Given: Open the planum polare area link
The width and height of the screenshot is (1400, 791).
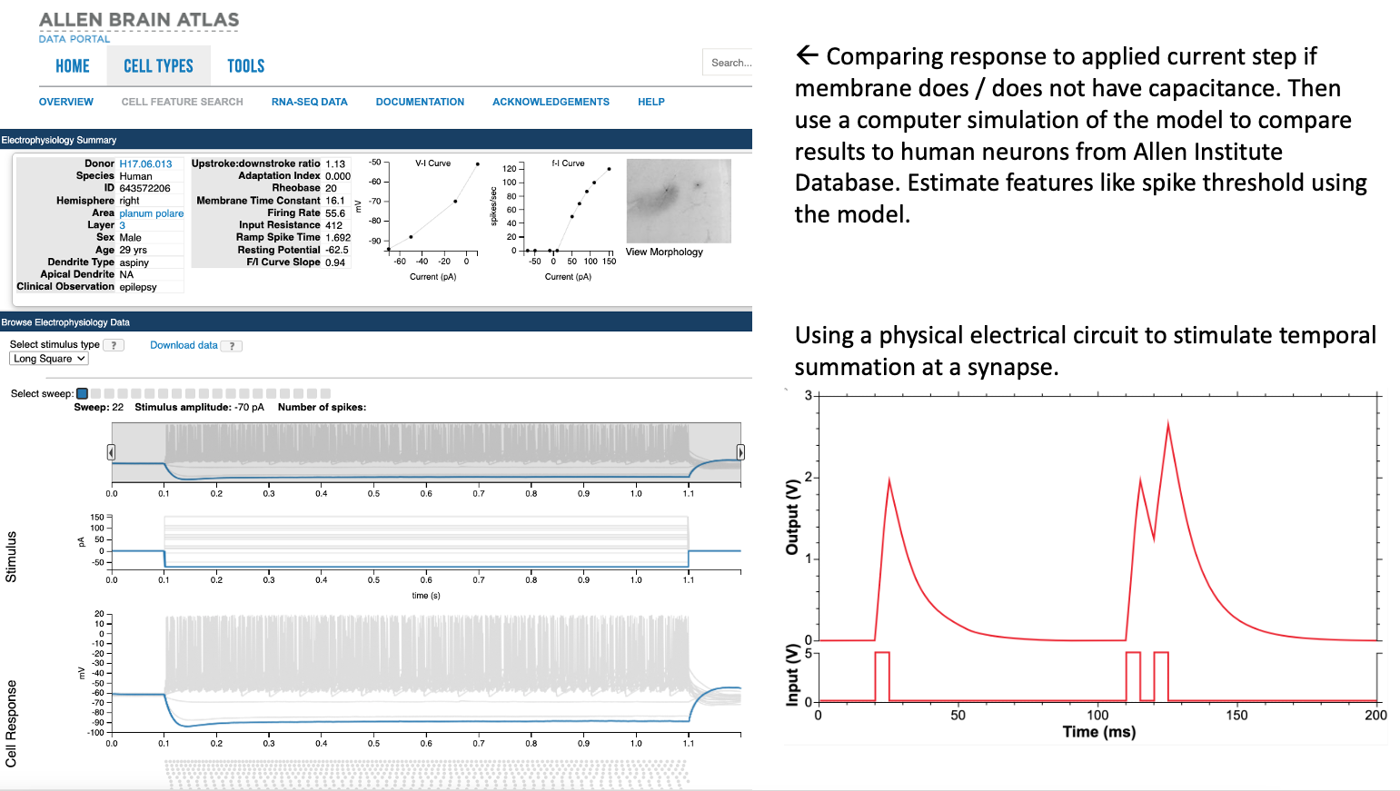Looking at the screenshot, I should tap(151, 213).
